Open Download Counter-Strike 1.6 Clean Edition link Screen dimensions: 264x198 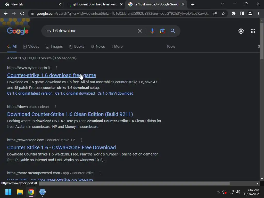70,114
